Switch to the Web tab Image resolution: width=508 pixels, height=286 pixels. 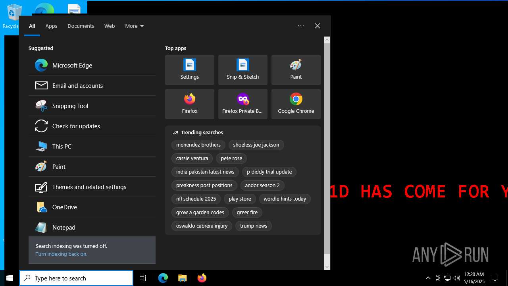pos(110,26)
